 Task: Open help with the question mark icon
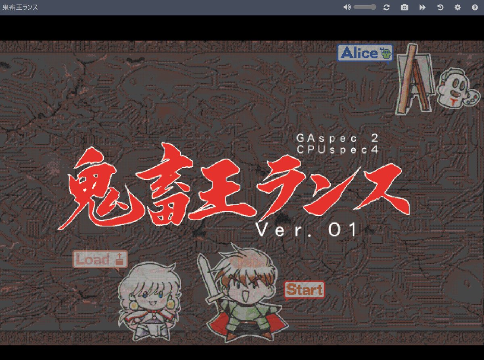click(x=475, y=7)
